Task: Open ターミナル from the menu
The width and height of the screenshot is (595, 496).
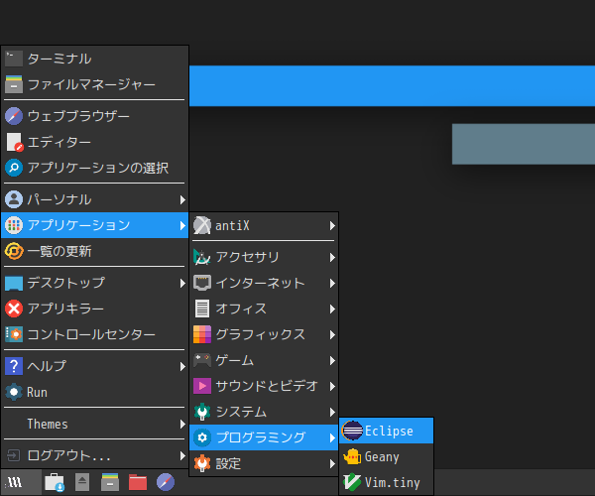Action: 95,59
